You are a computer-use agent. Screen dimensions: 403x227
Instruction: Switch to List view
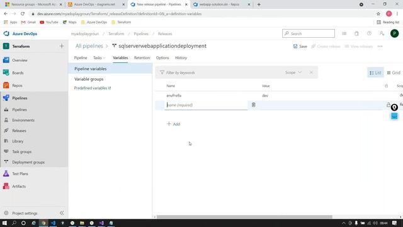click(375, 73)
